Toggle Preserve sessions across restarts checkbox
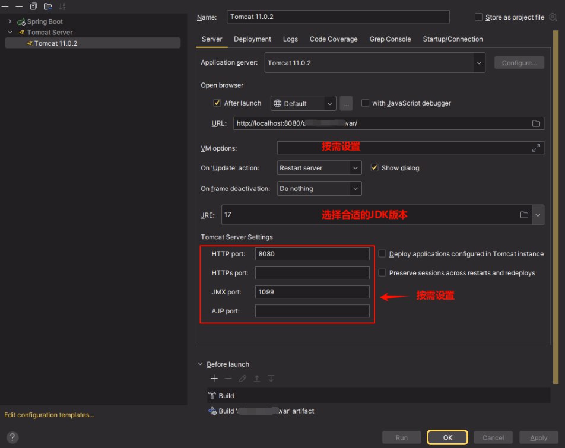The height and width of the screenshot is (448, 565). (383, 273)
